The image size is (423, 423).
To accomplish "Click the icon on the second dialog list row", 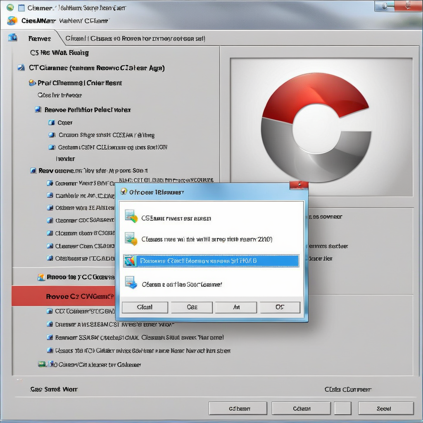I will (x=131, y=239).
